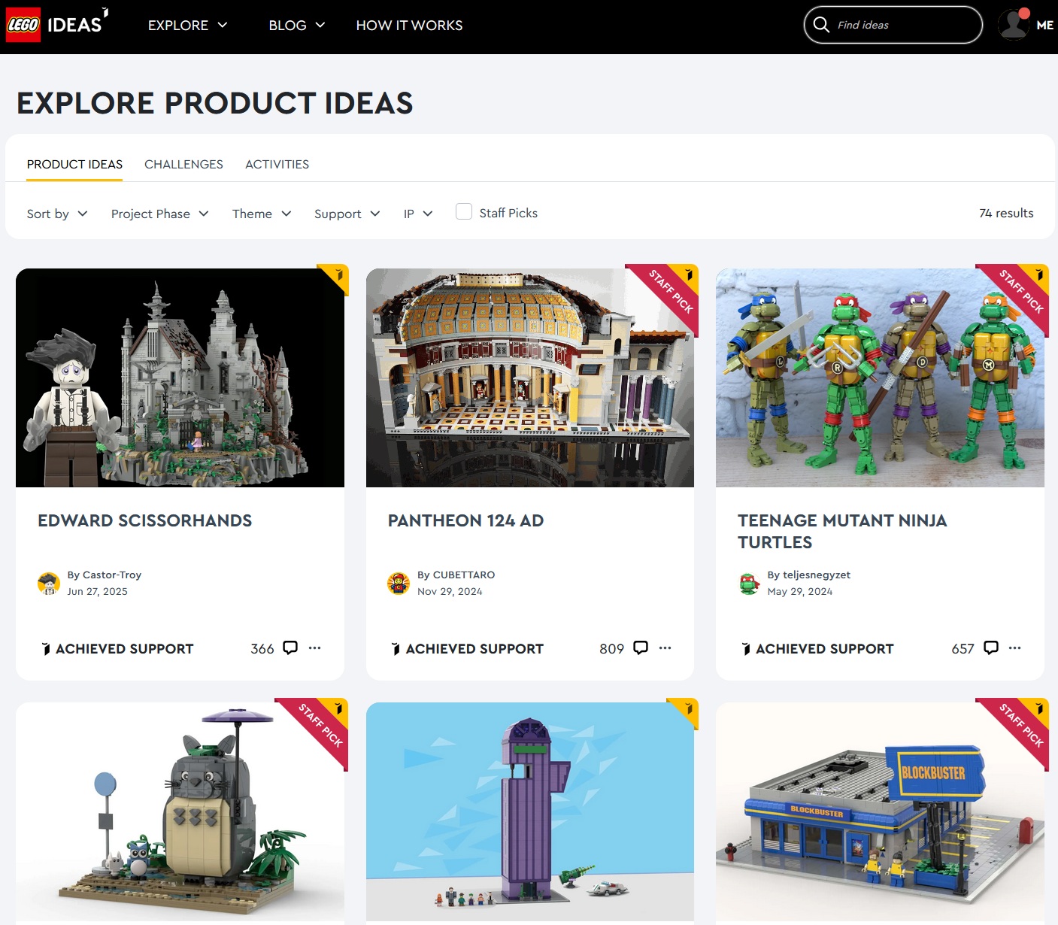Screen dimensions: 1058x925
Task: Open comments on Teenage Mutant Ninja Turtles card
Action: (991, 648)
